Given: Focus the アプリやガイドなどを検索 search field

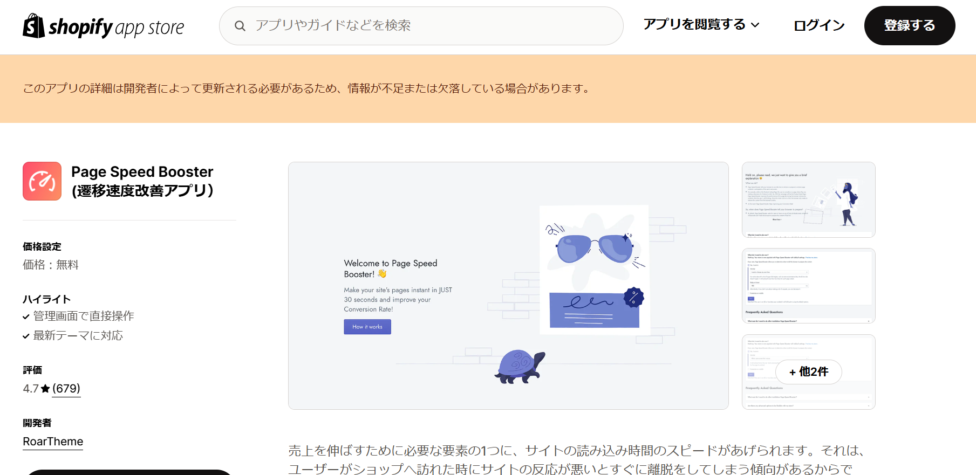Looking at the screenshot, I should [421, 26].
